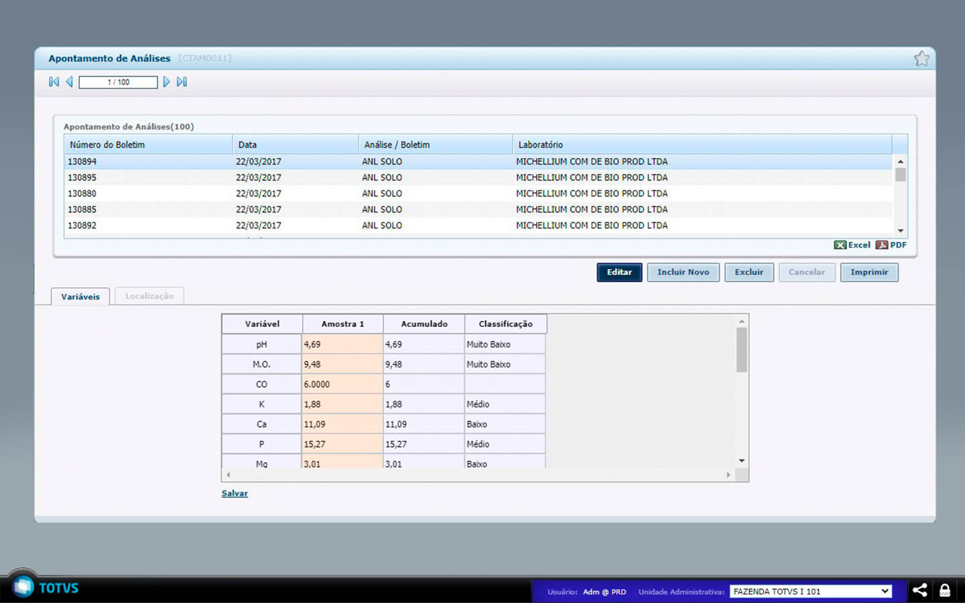The image size is (965, 603).
Task: Switch to the Localização tab
Action: (x=149, y=296)
